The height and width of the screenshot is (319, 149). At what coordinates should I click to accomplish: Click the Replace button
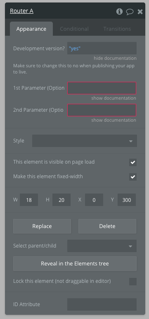(x=42, y=226)
